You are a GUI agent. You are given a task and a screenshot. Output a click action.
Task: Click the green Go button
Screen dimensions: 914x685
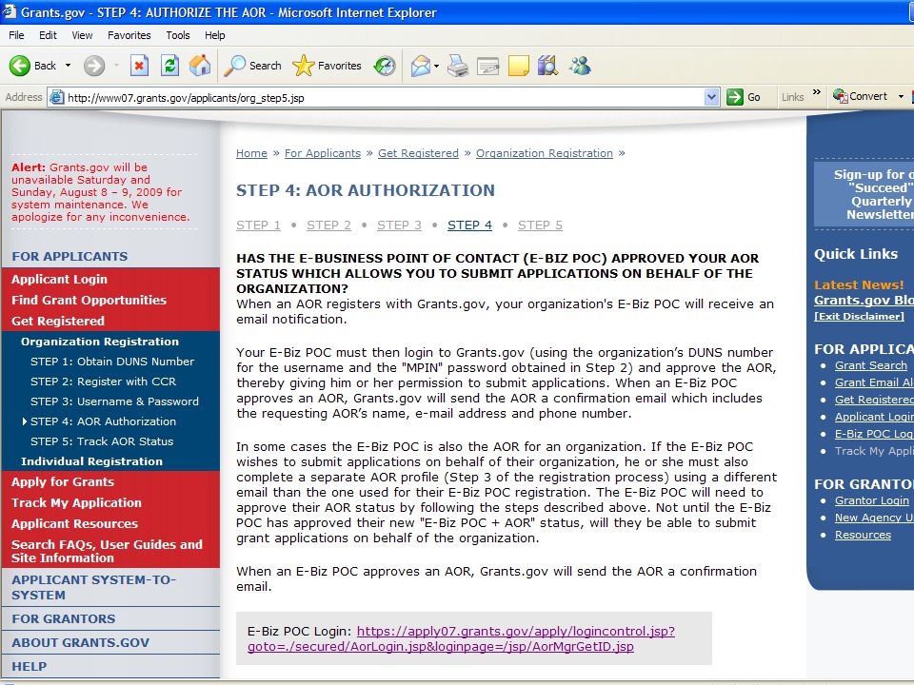pyautogui.click(x=744, y=97)
